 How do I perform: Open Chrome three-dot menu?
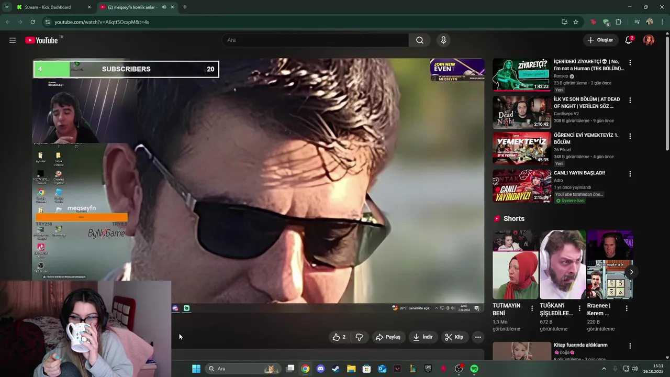click(x=662, y=22)
